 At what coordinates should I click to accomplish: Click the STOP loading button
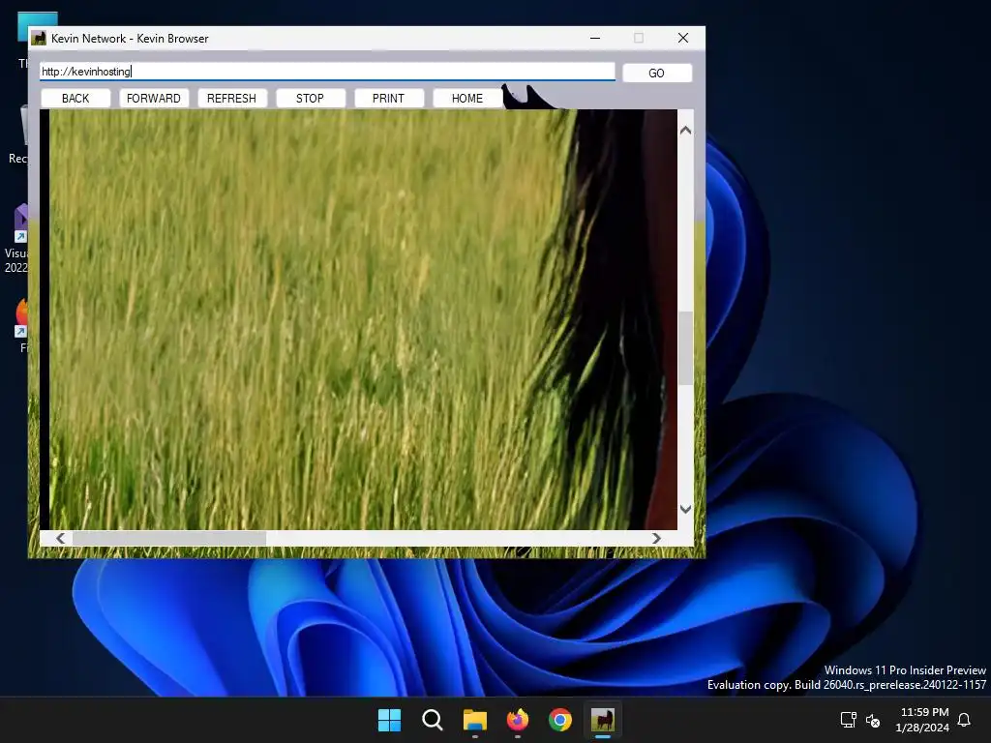coord(311,98)
